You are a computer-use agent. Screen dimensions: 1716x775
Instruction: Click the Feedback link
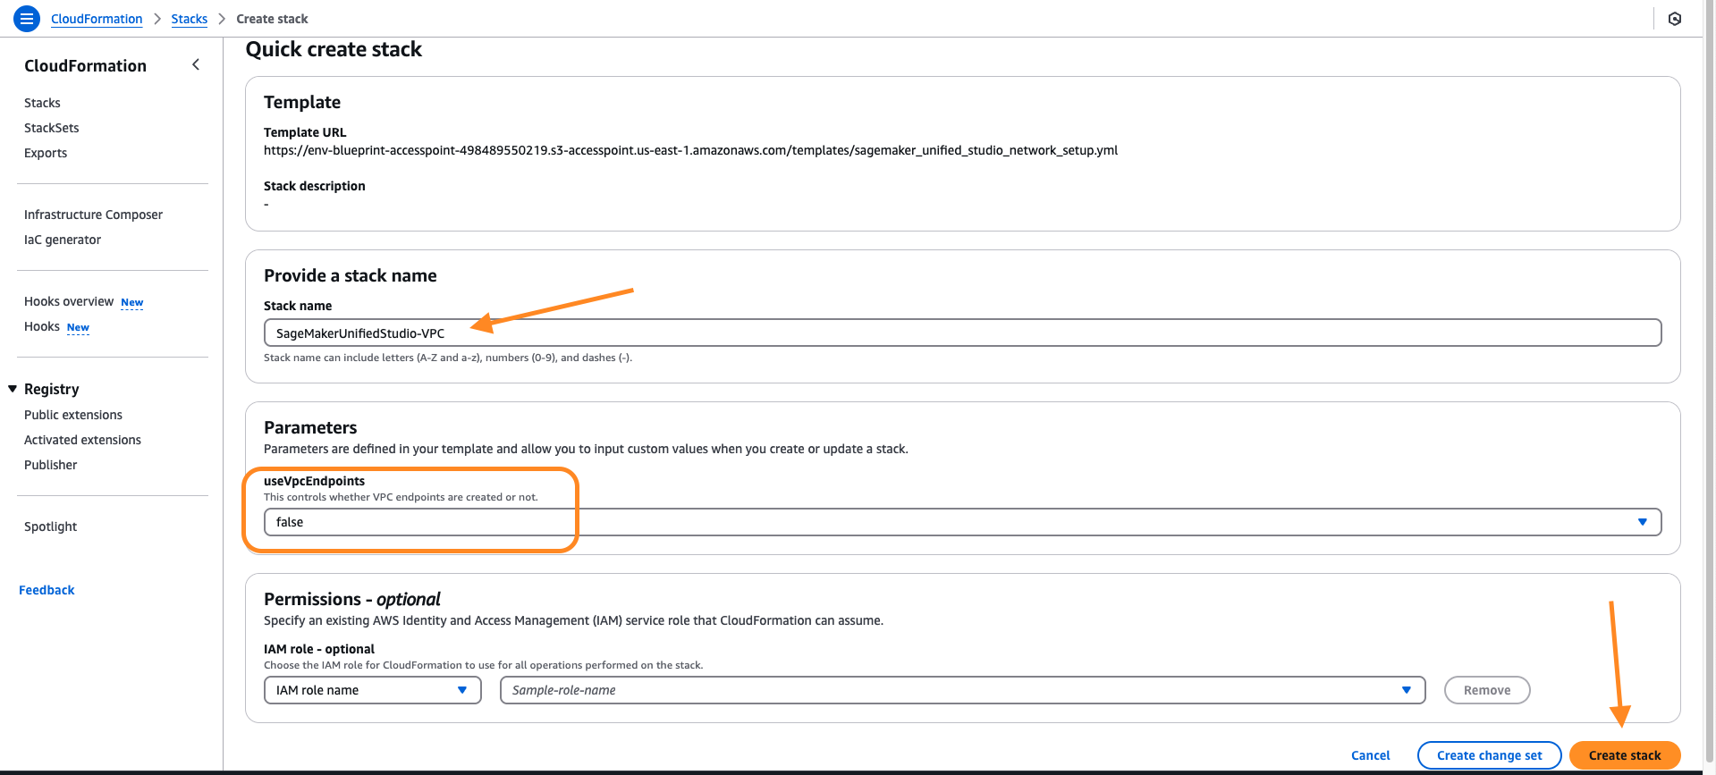coord(46,590)
